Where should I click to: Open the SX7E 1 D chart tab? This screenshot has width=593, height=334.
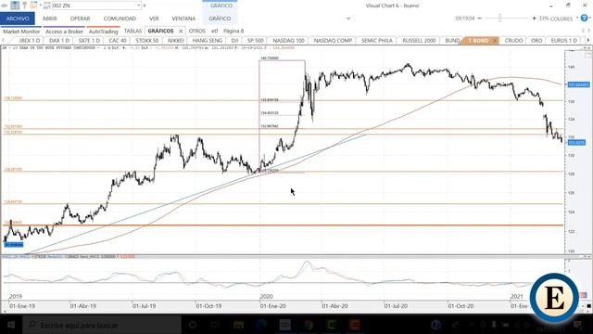pyautogui.click(x=89, y=41)
